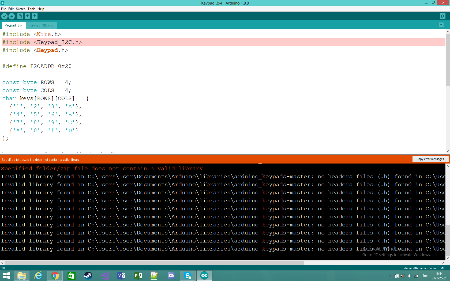This screenshot has height=281, width=450.
Task: Expand the tab options dropdown arrow
Action: pyautogui.click(x=441, y=25)
